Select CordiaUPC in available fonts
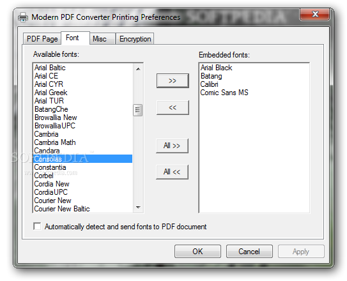The image size is (347, 281). pyautogui.click(x=83, y=192)
